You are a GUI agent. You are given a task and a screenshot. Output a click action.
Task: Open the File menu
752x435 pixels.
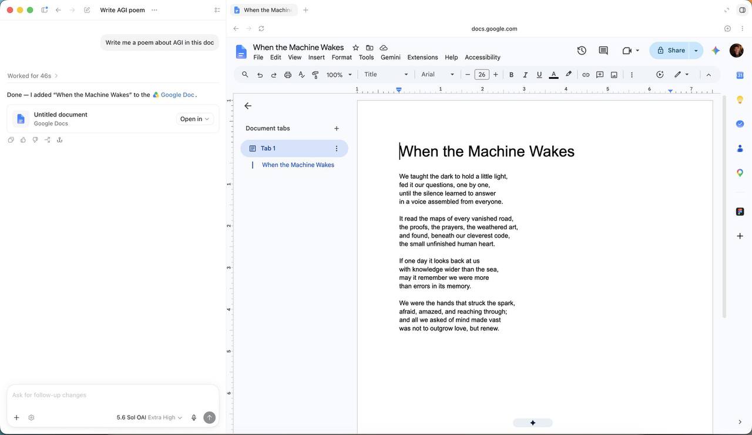[x=258, y=58]
